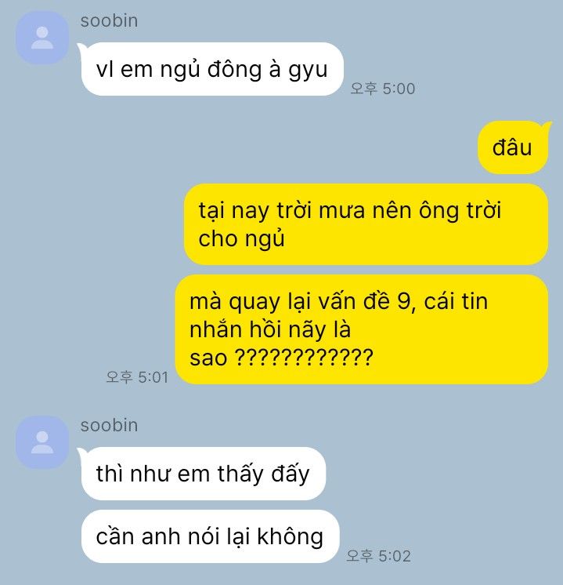Click the 오후 5:02 timestamp
This screenshot has height=585, width=563.
pyautogui.click(x=378, y=556)
